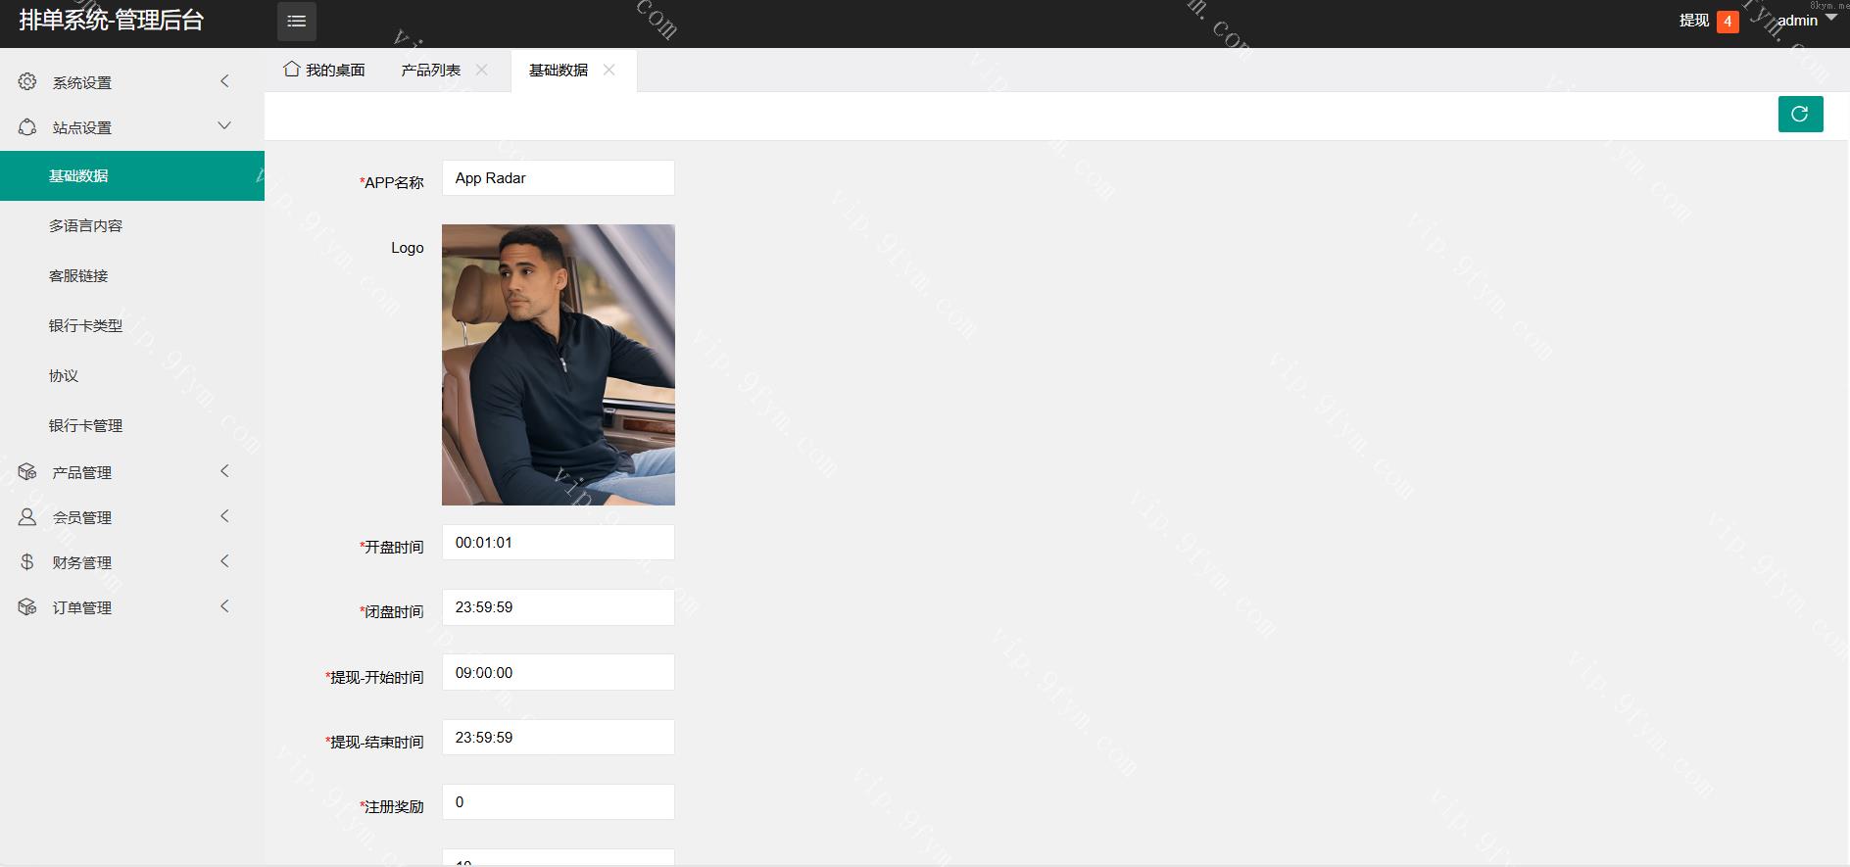This screenshot has width=1850, height=867.
Task: Click the Logo image thumbnail
Action: [558, 364]
